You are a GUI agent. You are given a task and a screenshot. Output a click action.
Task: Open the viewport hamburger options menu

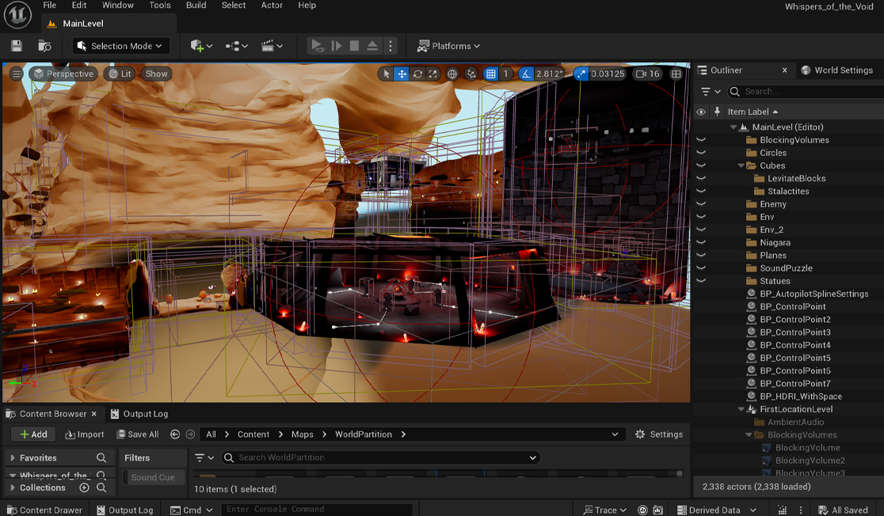pos(17,74)
